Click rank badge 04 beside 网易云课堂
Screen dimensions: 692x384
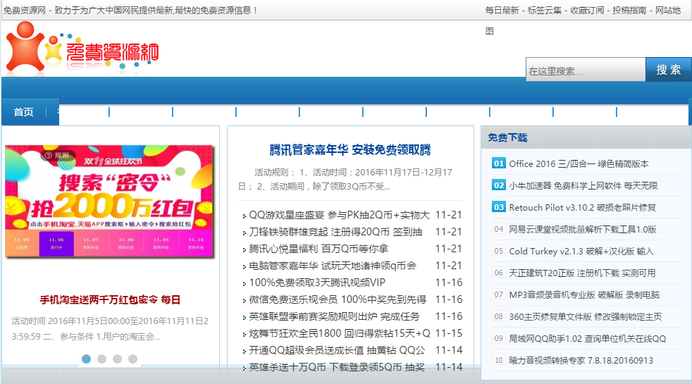499,228
